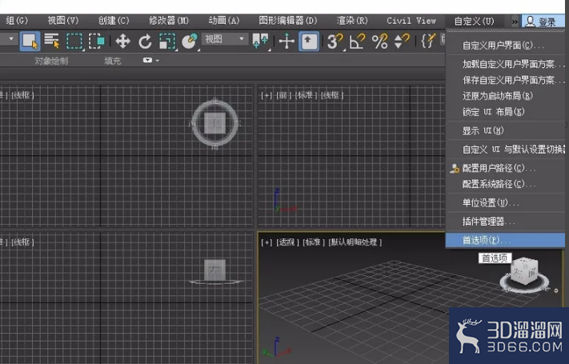Image resolution: width=569 pixels, height=364 pixels.
Task: Open 单位设置(U)... menu entry
Action: [505, 203]
